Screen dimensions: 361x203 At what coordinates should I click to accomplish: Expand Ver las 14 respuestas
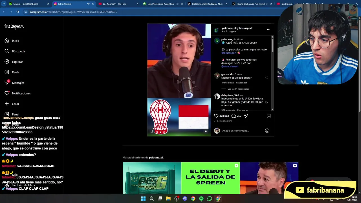(x=238, y=89)
